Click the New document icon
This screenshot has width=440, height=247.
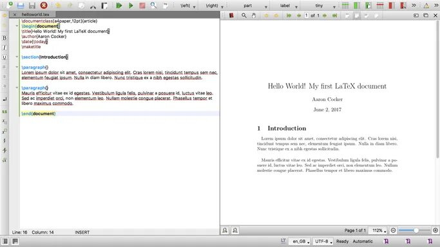coord(9,5)
